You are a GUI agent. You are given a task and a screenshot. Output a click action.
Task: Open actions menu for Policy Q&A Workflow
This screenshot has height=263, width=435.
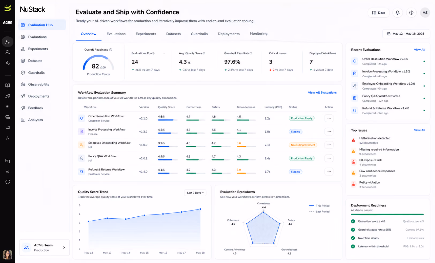[329, 158]
